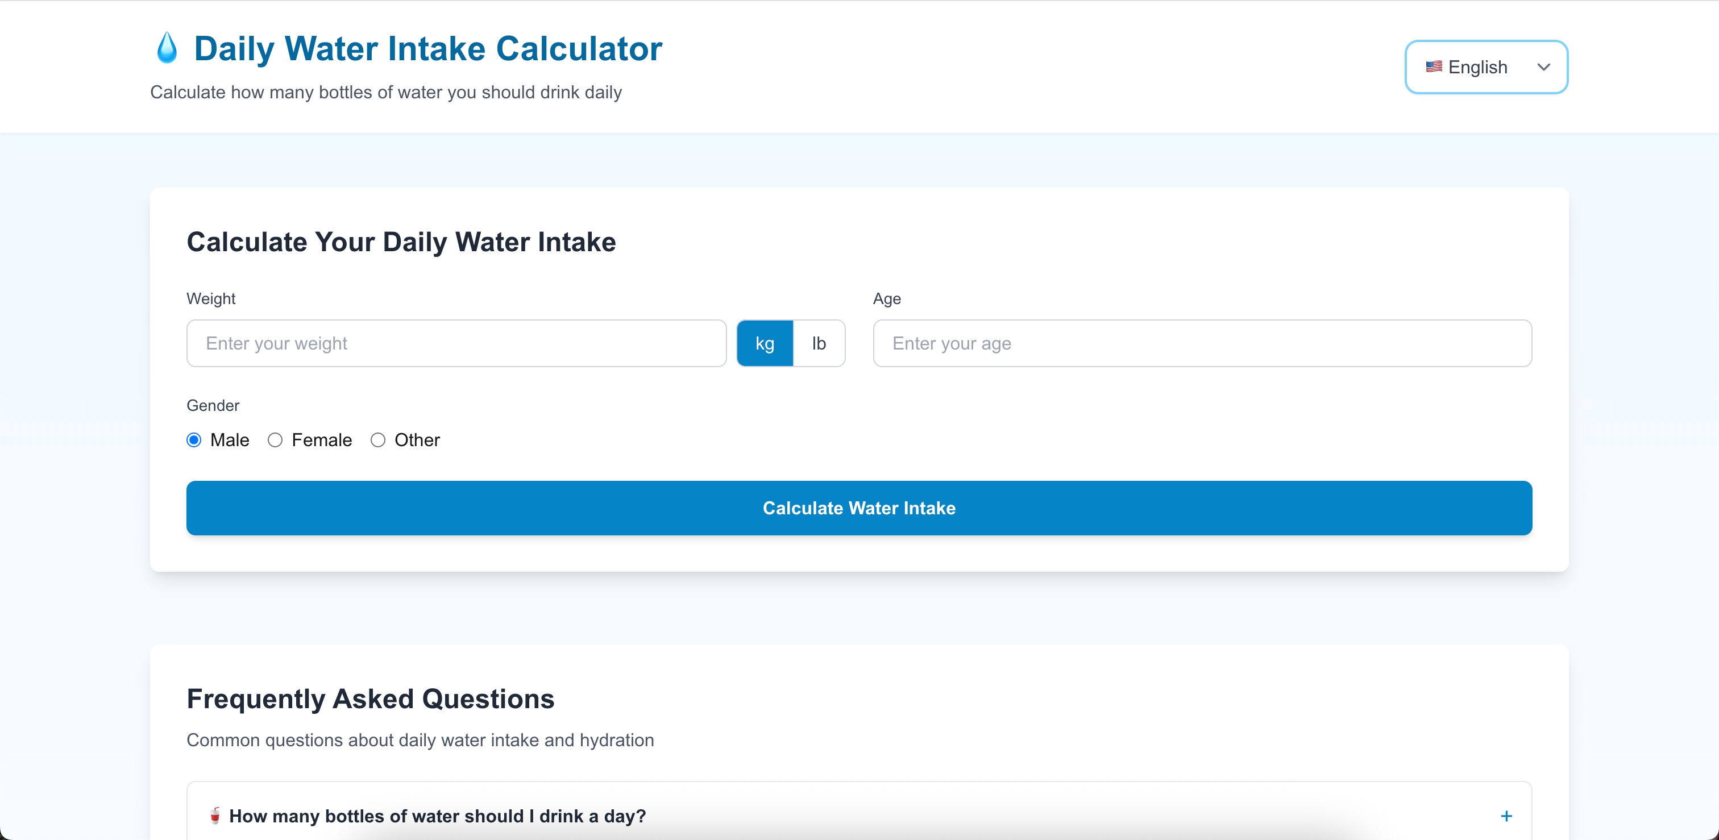1719x840 pixels.
Task: Click the Frequently Asked Questions heading
Action: click(371, 698)
